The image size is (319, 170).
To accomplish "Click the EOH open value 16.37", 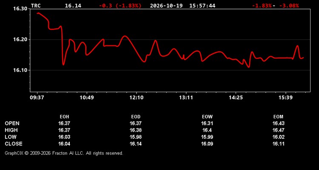I will coord(64,123).
